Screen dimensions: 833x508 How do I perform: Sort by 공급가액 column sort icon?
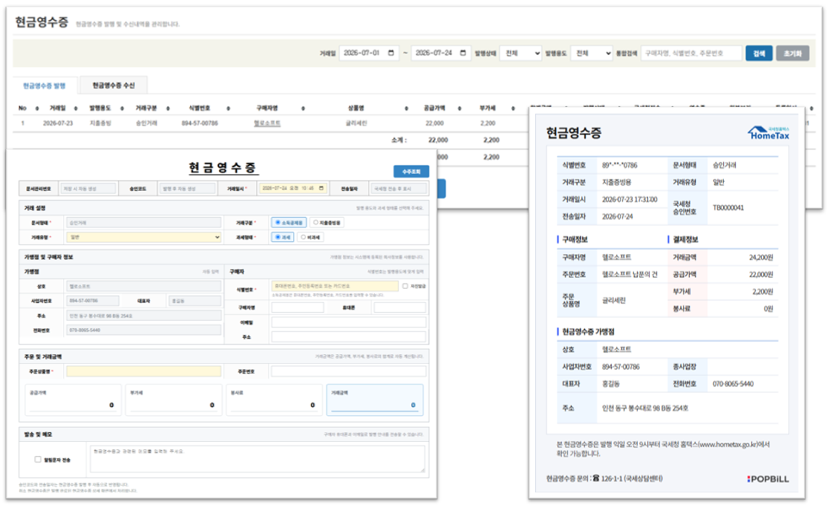point(460,108)
